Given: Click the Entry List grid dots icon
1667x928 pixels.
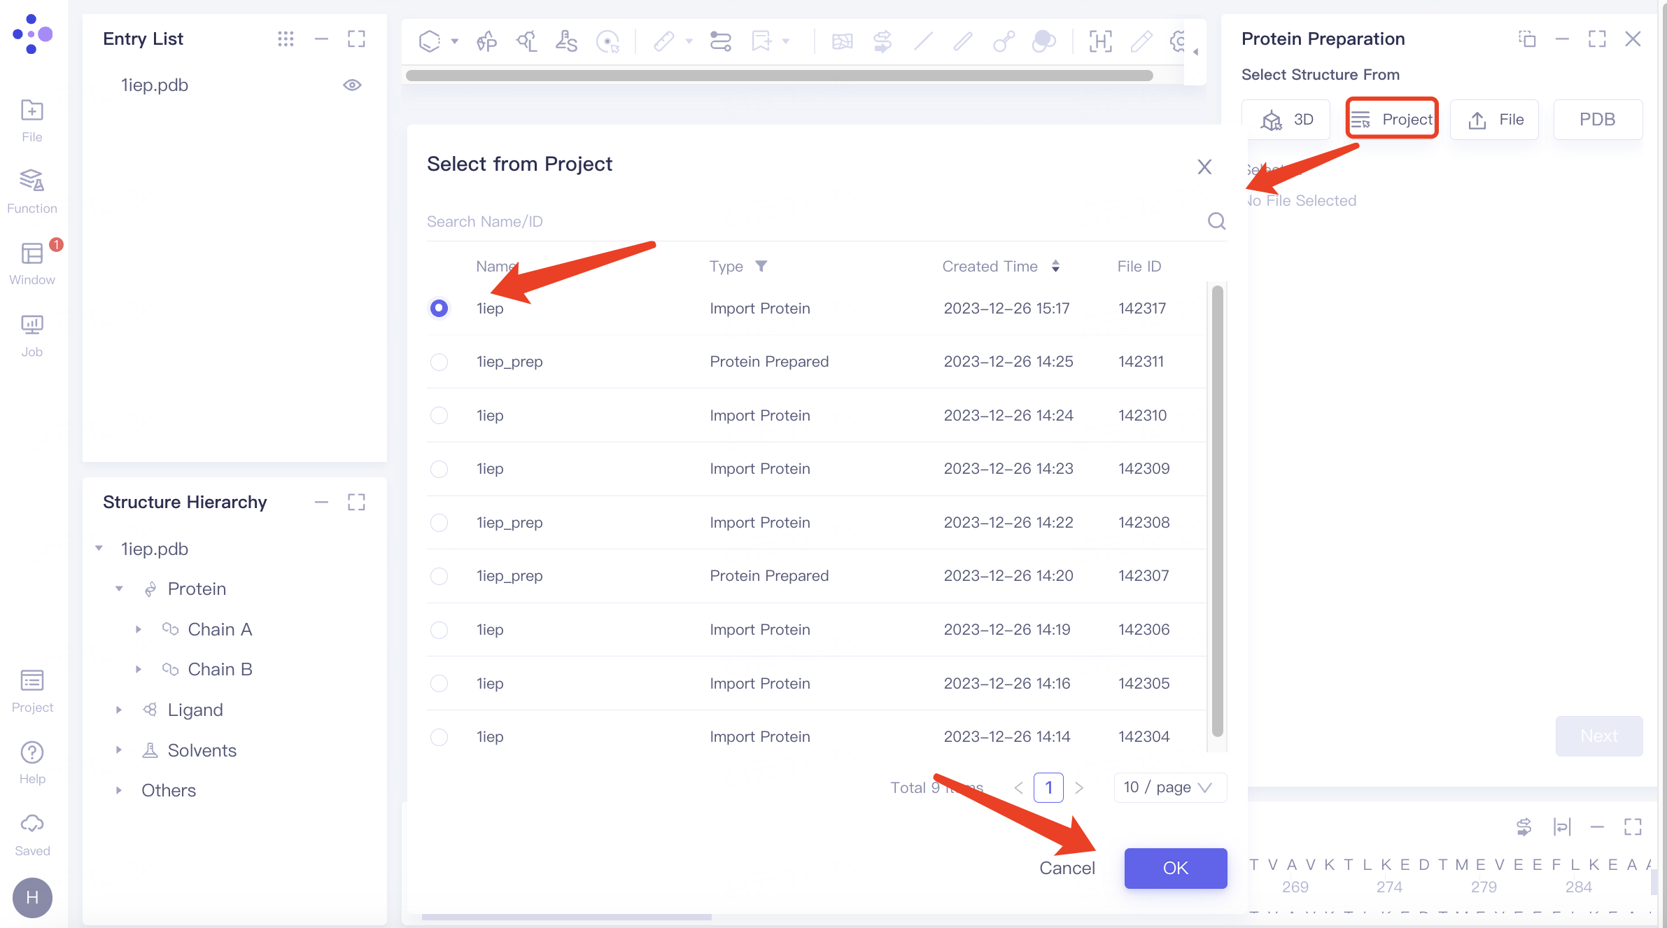Looking at the screenshot, I should click(x=285, y=38).
